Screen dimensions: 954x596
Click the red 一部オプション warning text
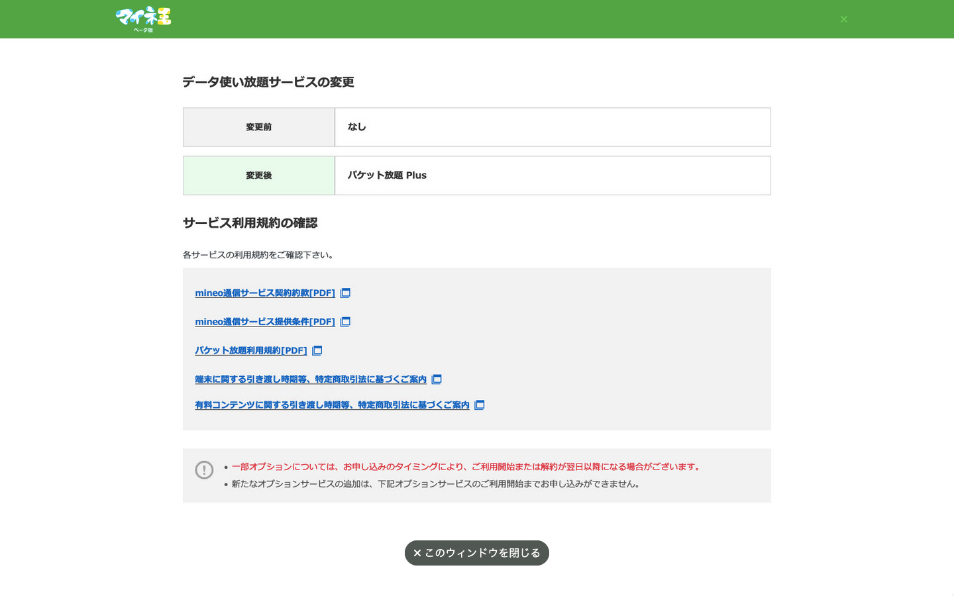tap(466, 467)
